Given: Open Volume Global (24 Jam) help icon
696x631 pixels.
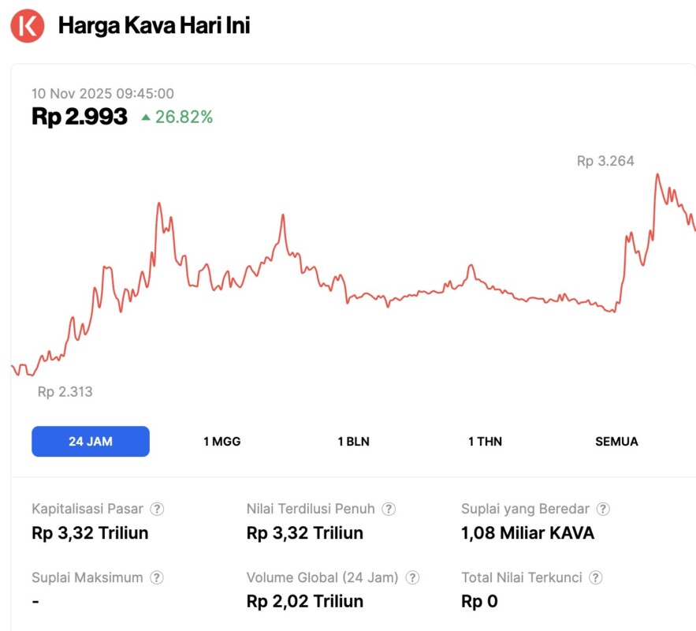Looking at the screenshot, I should coord(412,578).
